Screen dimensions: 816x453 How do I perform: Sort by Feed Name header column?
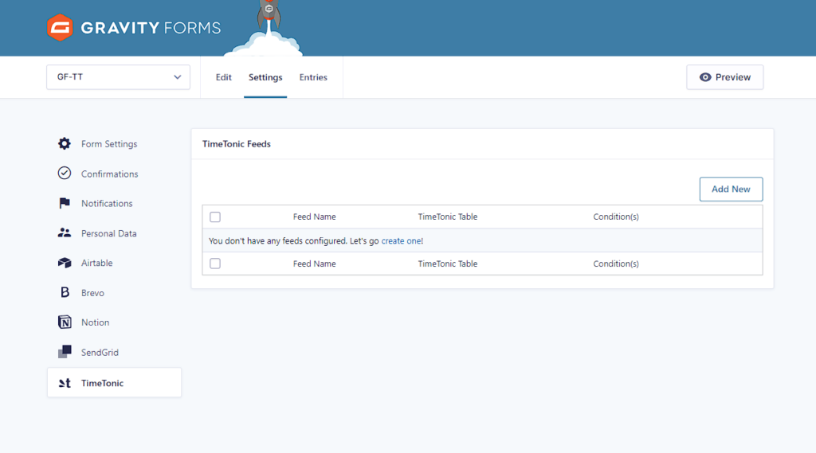pyautogui.click(x=314, y=217)
